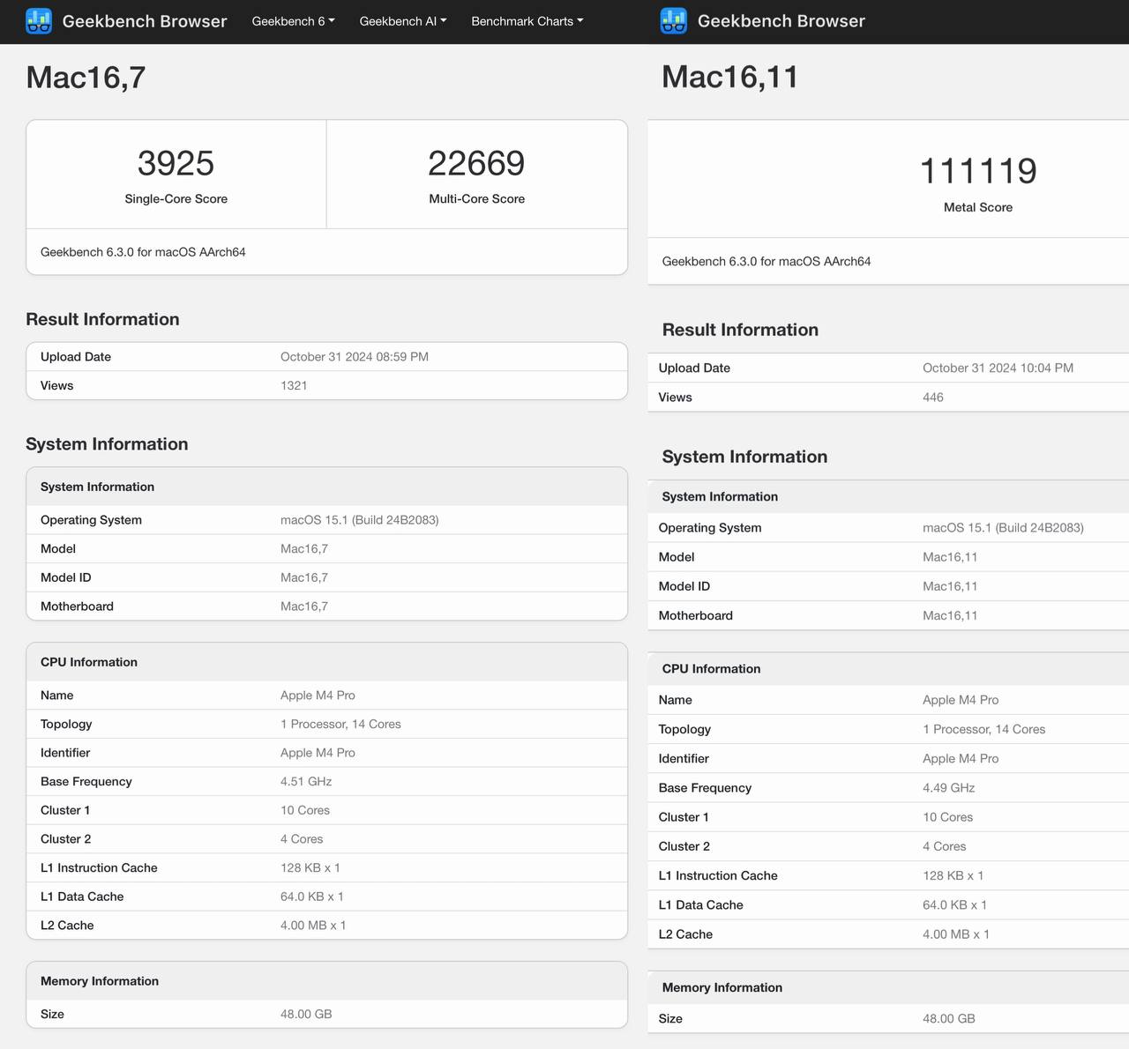Click the views value 1321
Image resolution: width=1129 pixels, height=1049 pixels.
pyautogui.click(x=294, y=386)
